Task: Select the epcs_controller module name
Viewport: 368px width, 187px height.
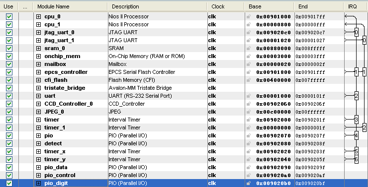Action: click(66, 72)
